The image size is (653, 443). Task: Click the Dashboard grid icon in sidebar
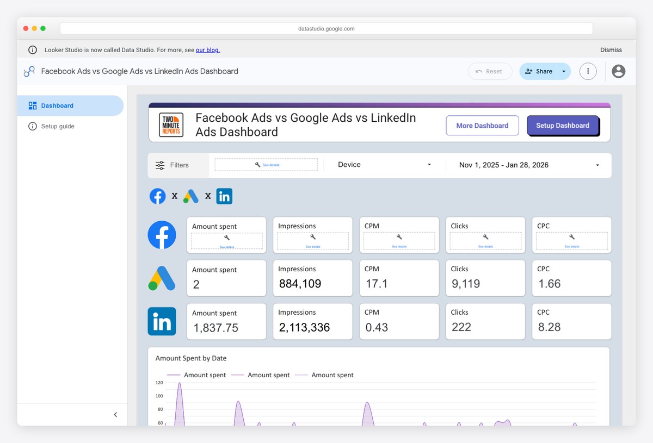pyautogui.click(x=33, y=105)
